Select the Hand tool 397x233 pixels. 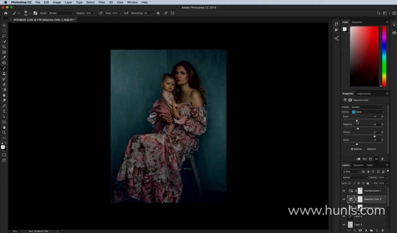4,127
